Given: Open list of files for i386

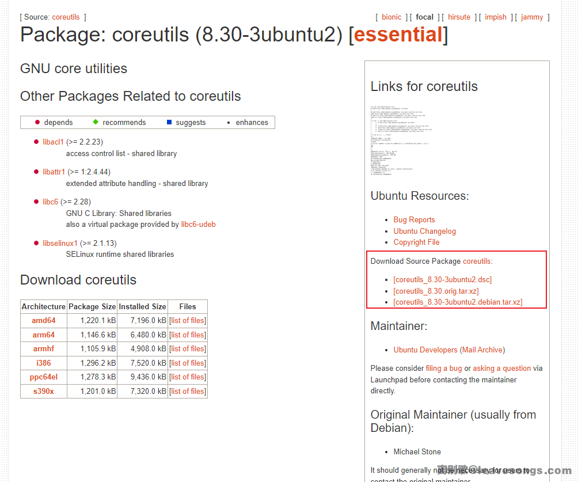Looking at the screenshot, I should pyautogui.click(x=188, y=363).
